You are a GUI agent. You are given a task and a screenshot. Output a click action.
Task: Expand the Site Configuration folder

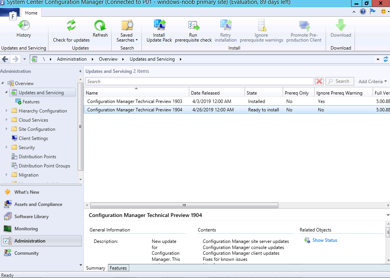point(6,129)
